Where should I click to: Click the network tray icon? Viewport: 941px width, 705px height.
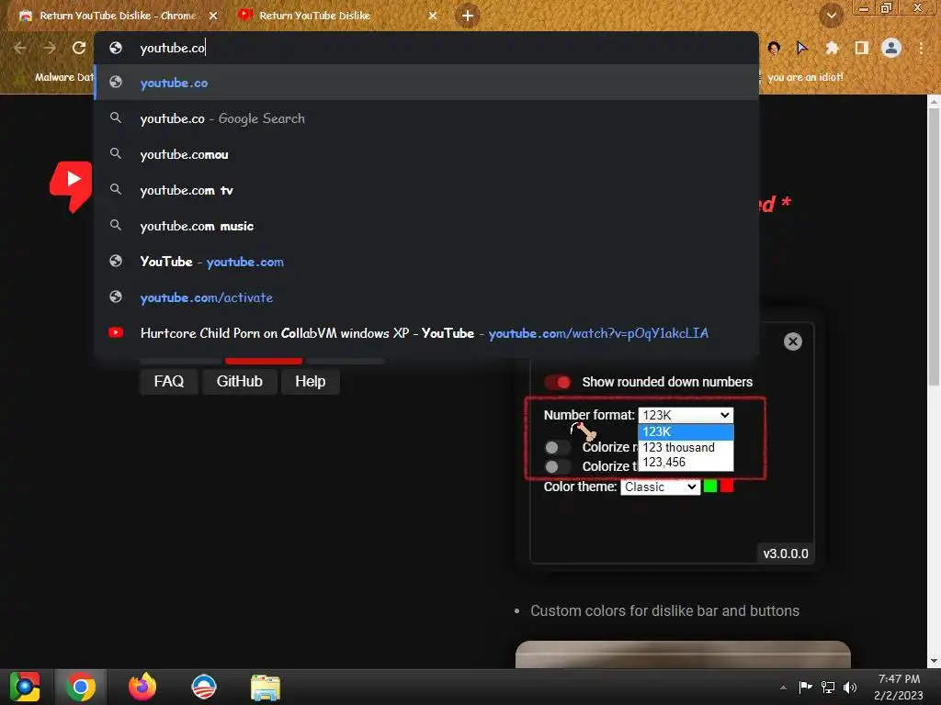(x=828, y=688)
